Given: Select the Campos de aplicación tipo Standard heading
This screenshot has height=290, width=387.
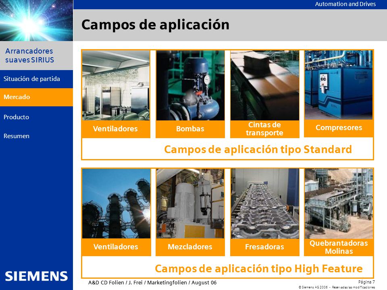Looking at the screenshot, I should coord(258,149).
